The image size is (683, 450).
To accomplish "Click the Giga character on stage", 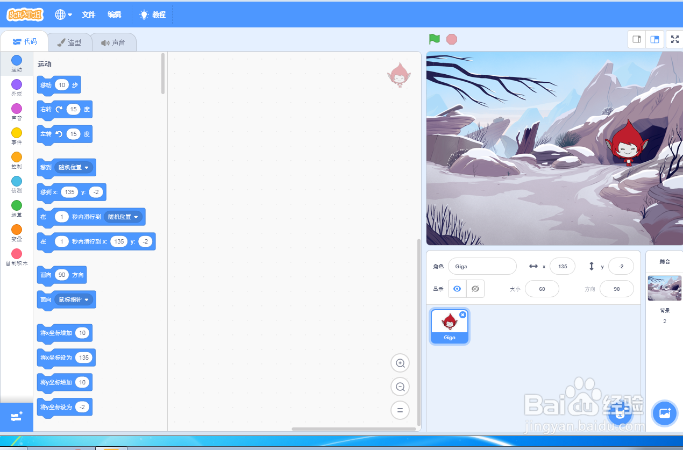I will click(627, 142).
